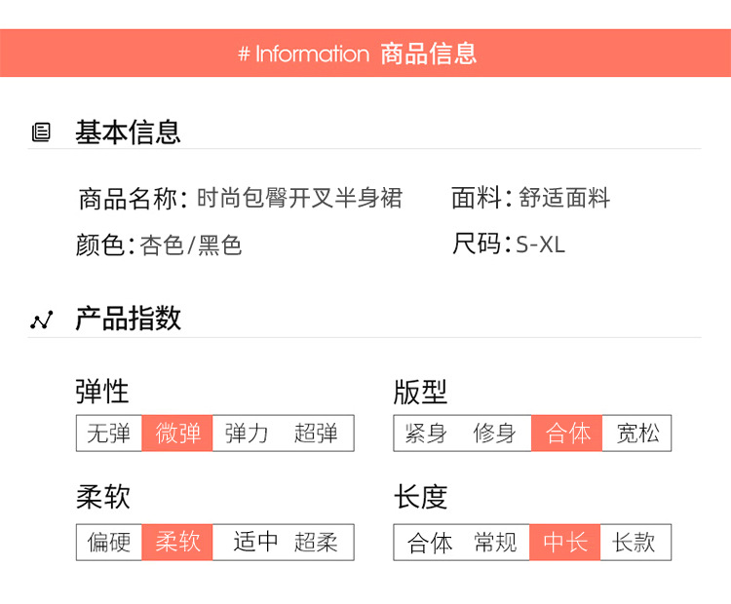Choose the 修身 fit option
This screenshot has height=604, width=731.
pos(495,434)
